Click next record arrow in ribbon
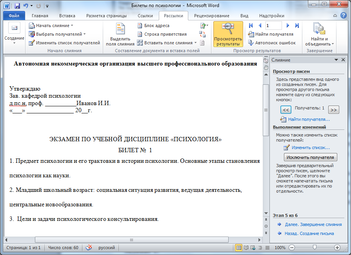This screenshot has width=351, height=255. [x=288, y=25]
